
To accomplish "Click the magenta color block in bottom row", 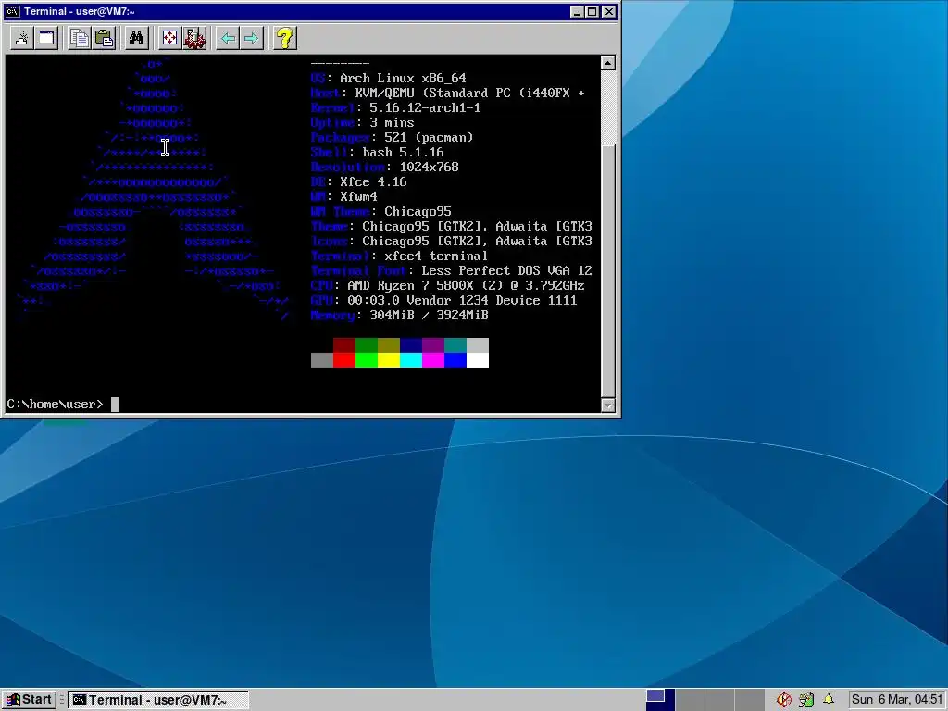I will 433,360.
